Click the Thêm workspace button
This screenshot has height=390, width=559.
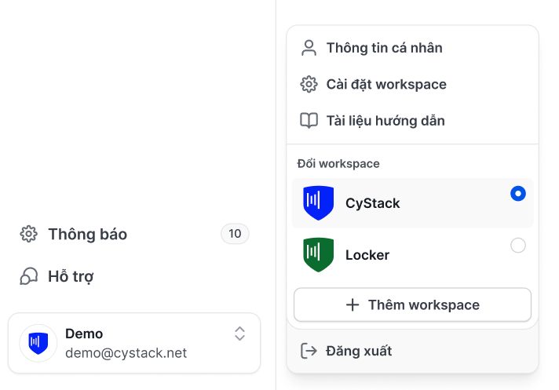point(412,305)
